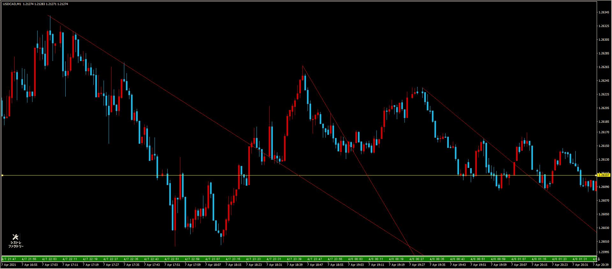Click the USDCAD,M1 chart title text
The height and width of the screenshot is (269, 612).
pos(12,4)
